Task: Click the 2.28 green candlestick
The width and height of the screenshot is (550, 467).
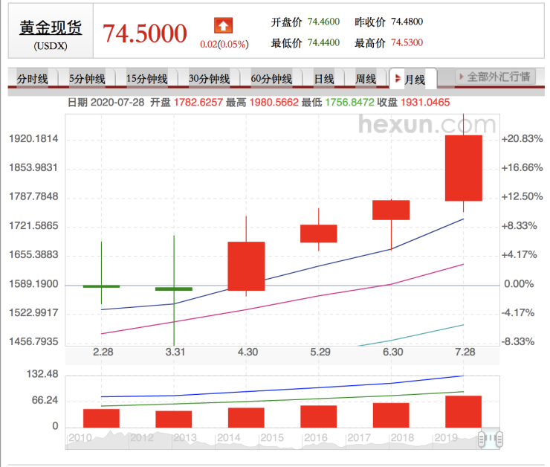Action: [x=101, y=286]
